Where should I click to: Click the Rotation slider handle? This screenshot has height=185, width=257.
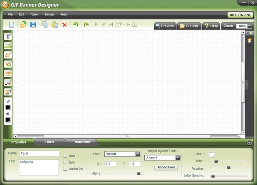coord(229,167)
